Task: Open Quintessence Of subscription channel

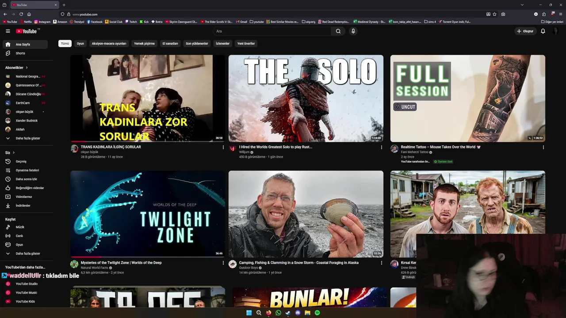Action: 25,85
